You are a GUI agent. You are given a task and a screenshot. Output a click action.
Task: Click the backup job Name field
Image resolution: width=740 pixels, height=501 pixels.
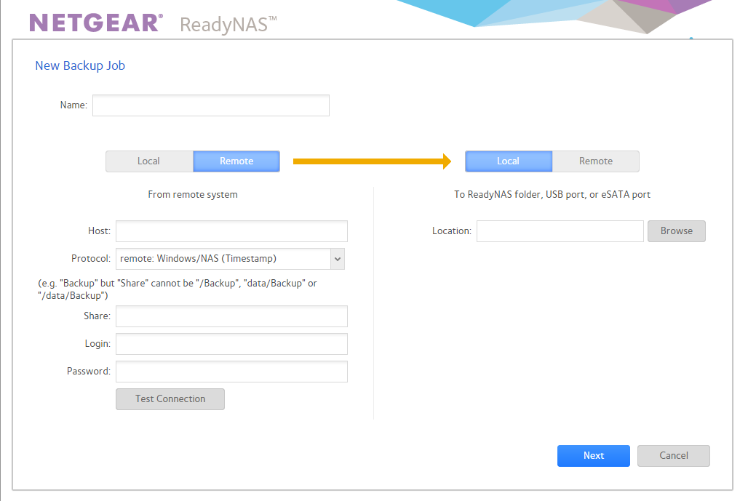click(210, 105)
